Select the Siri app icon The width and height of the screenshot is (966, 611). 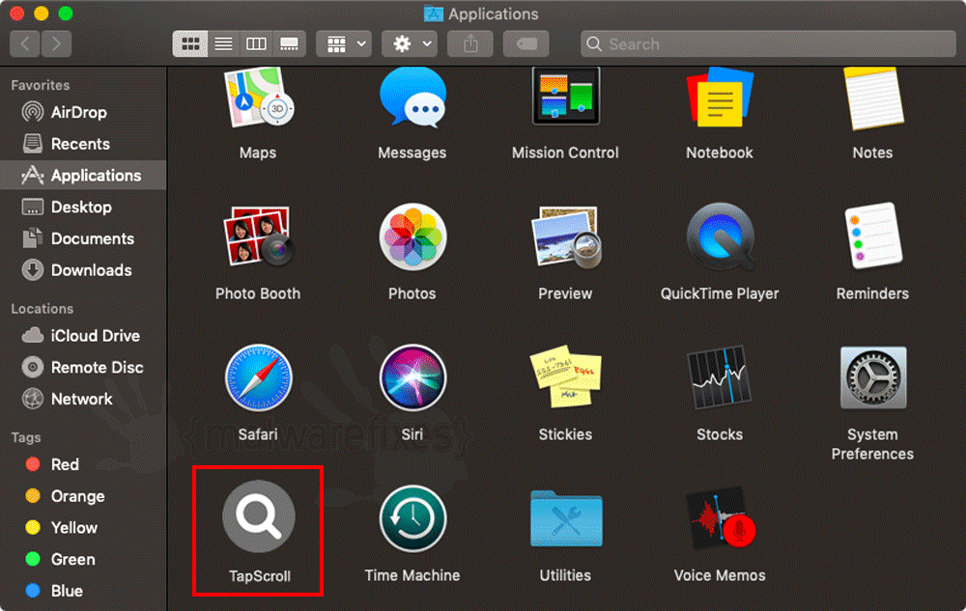click(412, 377)
